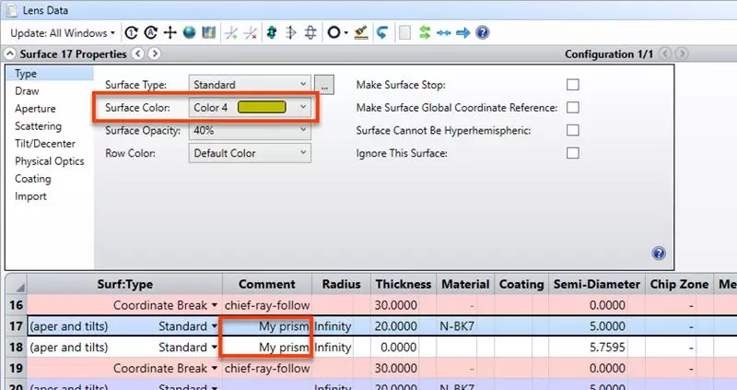Click the Comment column header
Image resolution: width=737 pixels, height=390 pixels.
tap(267, 284)
